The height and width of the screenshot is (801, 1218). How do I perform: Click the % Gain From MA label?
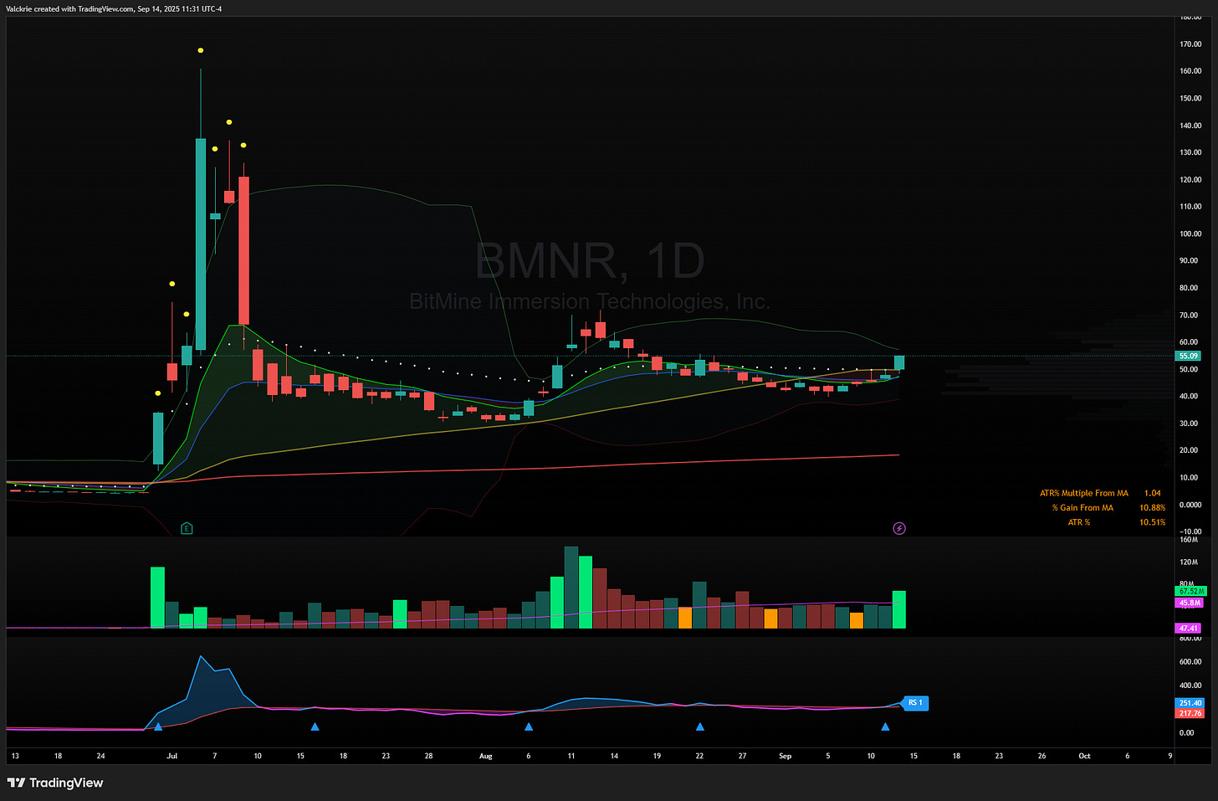click(1082, 508)
